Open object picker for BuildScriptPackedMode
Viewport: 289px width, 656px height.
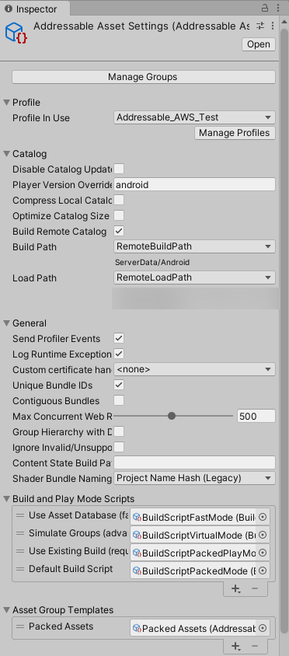pos(263,571)
